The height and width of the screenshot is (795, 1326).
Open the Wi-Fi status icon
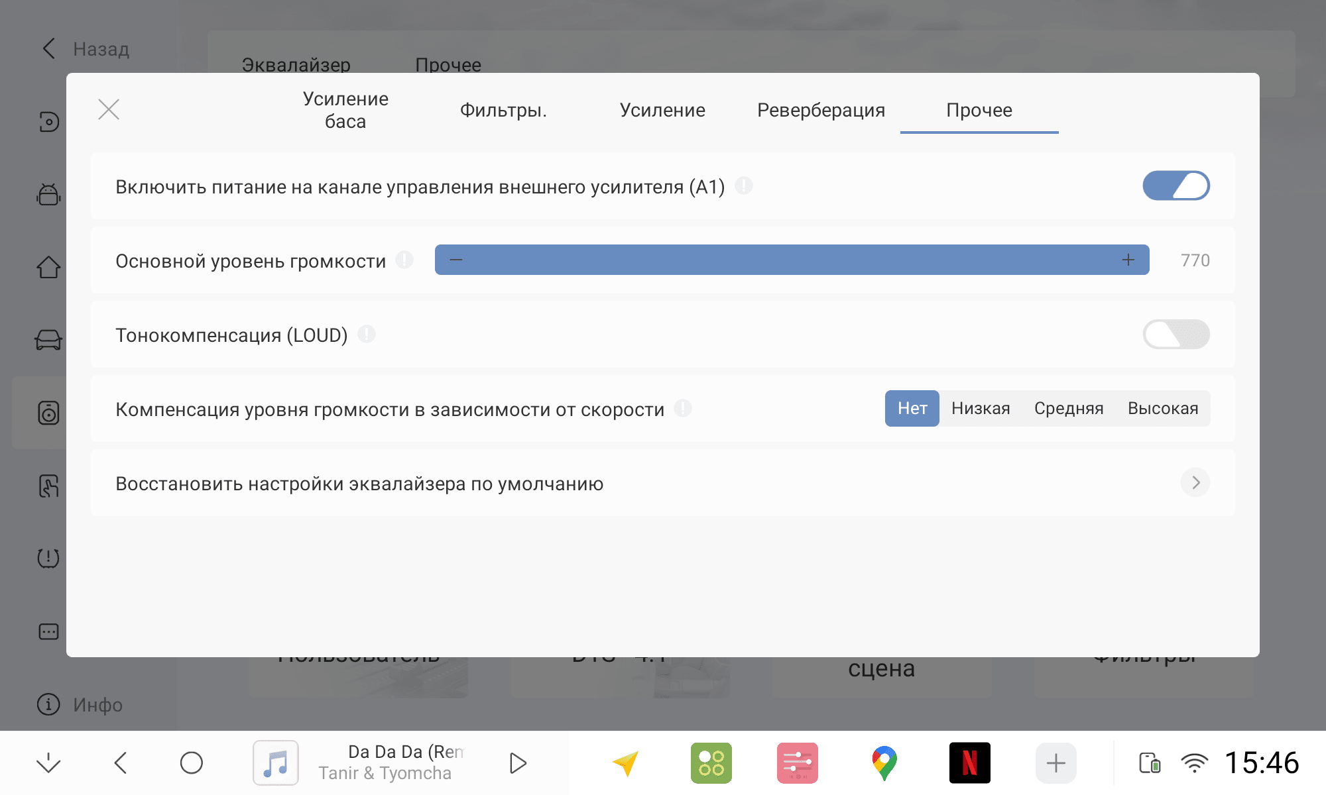click(x=1195, y=763)
